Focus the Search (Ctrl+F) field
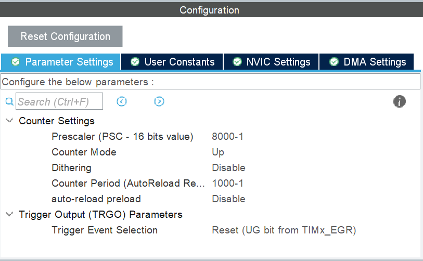Screen dimensions: 423x261 pos(59,102)
